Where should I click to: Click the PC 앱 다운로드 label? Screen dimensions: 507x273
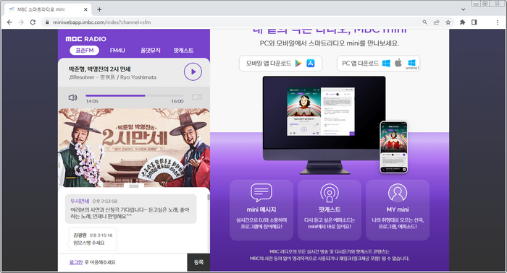click(360, 64)
